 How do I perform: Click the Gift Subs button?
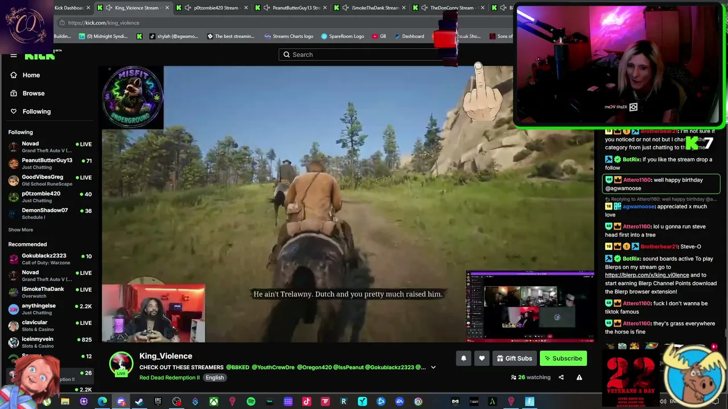click(514, 358)
